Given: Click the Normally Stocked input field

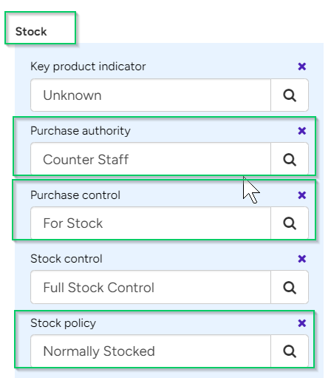Looking at the screenshot, I should (151, 351).
